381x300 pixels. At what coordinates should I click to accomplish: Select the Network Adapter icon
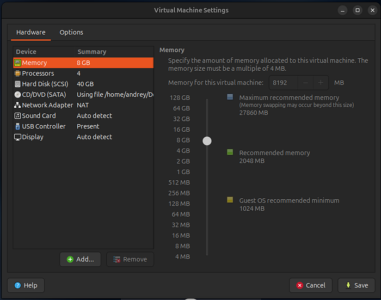tap(17, 105)
